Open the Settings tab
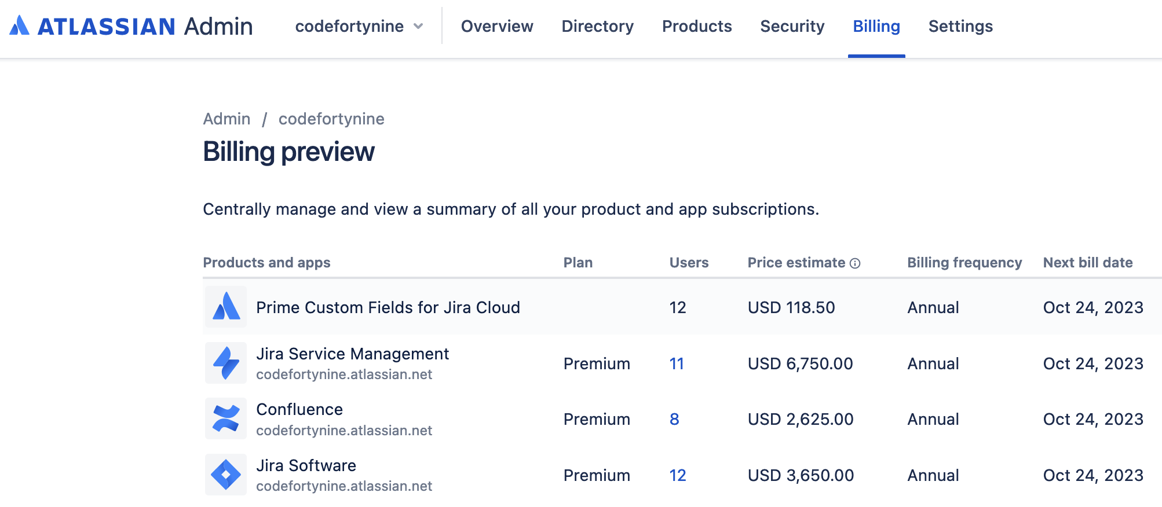Image resolution: width=1162 pixels, height=507 pixels. (x=960, y=27)
